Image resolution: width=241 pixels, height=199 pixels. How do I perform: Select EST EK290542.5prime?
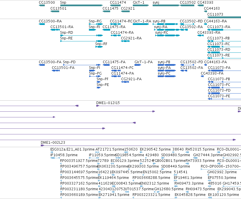click(x=141, y=152)
